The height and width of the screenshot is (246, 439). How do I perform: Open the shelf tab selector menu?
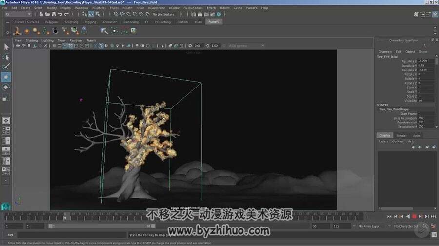tap(7, 22)
